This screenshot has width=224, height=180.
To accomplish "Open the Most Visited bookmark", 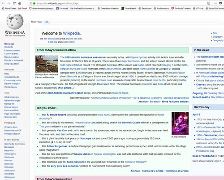I will [9, 9].
